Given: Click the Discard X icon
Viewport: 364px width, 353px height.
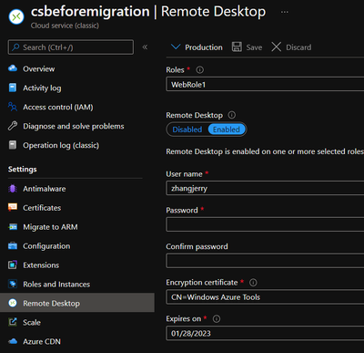Looking at the screenshot, I should coord(276,47).
